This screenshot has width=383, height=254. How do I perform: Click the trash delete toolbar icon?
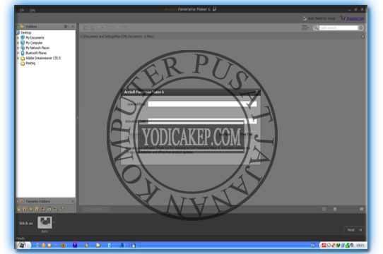[125, 28]
